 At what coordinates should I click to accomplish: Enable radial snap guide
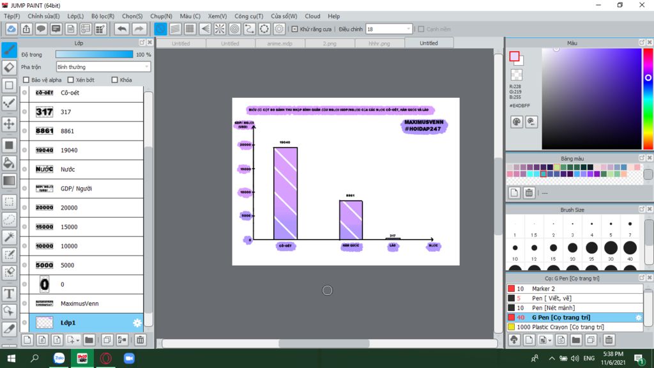pos(220,29)
